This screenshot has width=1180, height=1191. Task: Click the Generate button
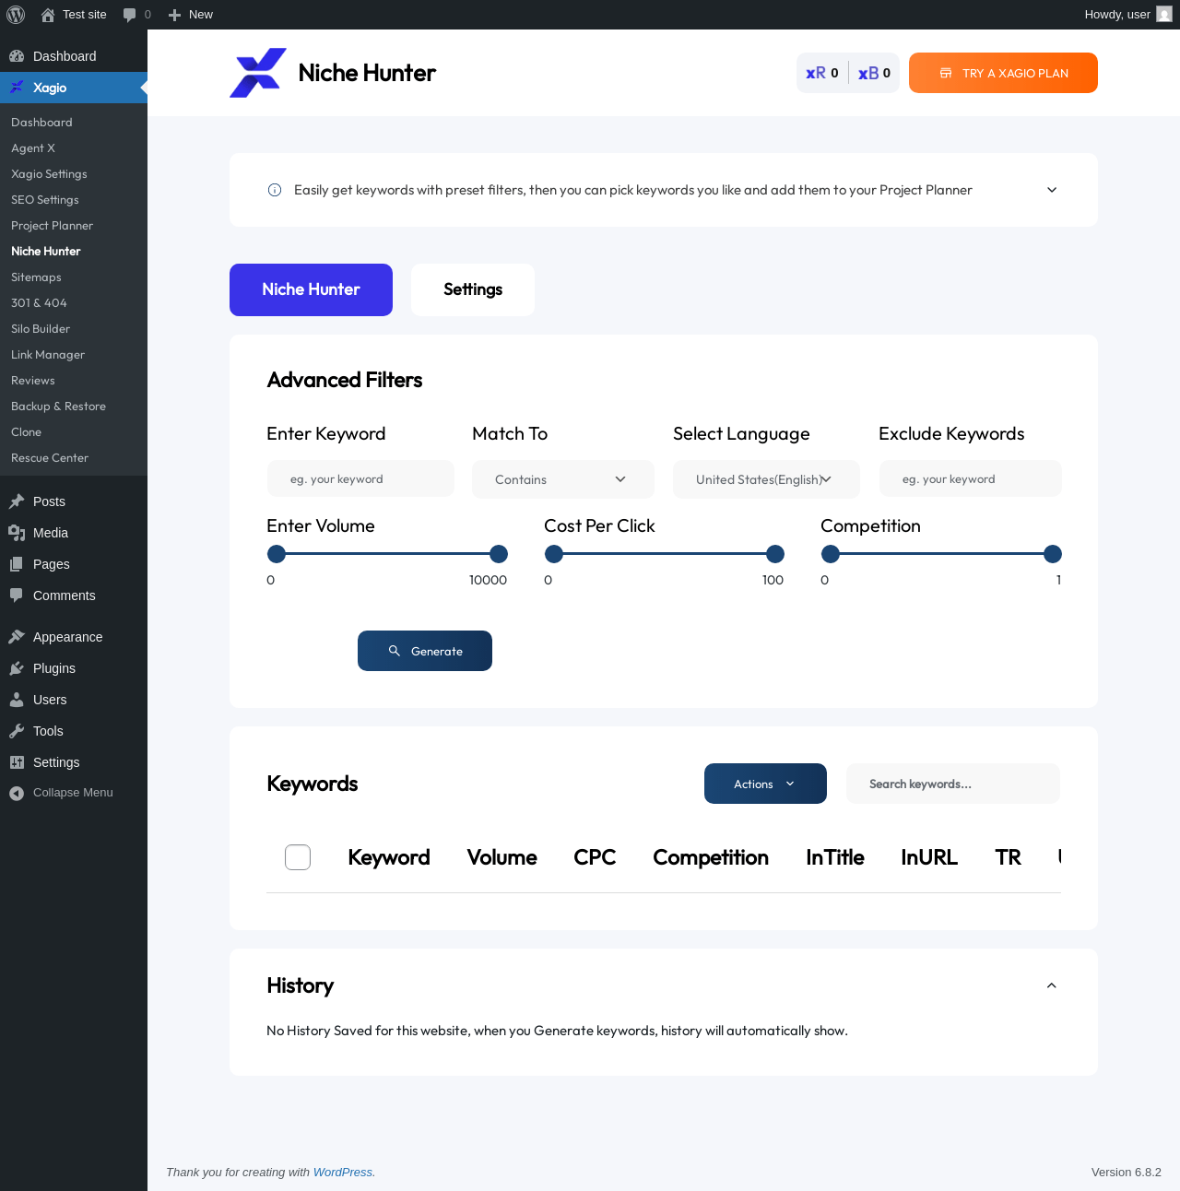[x=425, y=651]
